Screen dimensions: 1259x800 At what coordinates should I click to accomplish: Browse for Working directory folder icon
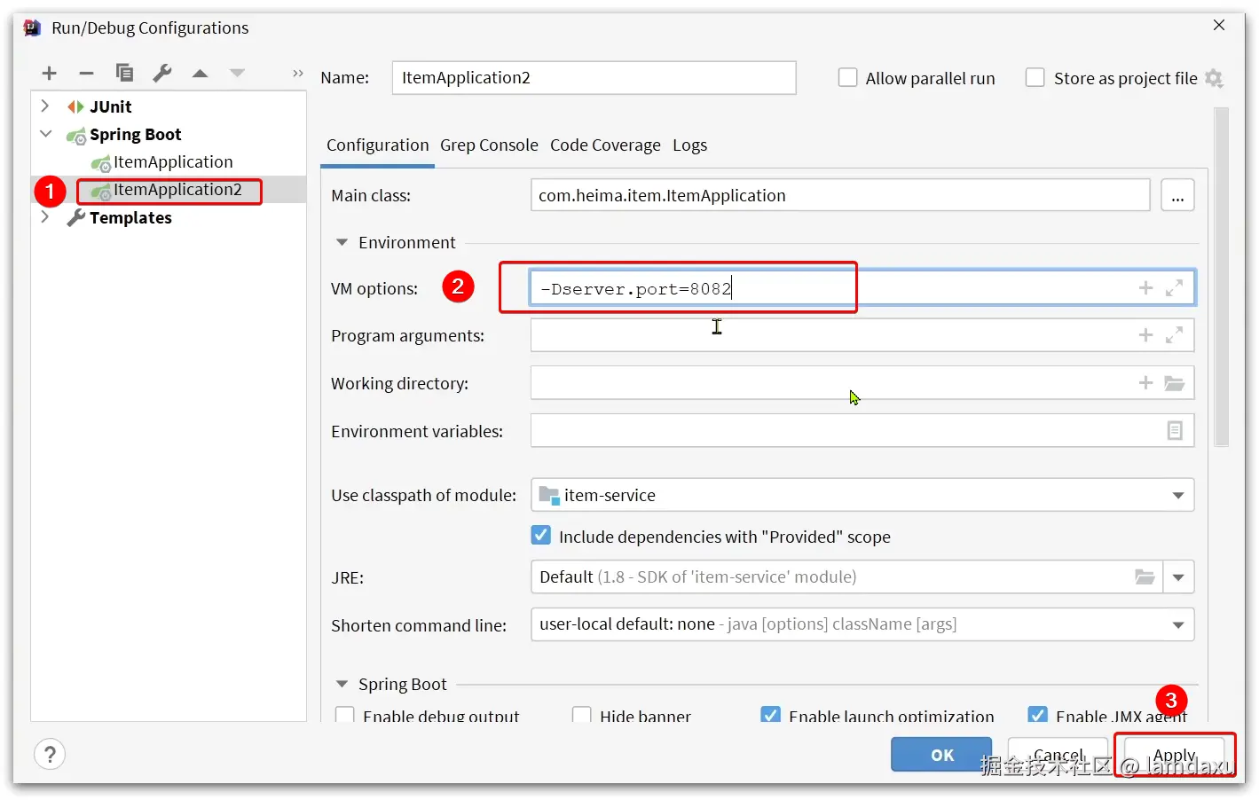tap(1174, 383)
